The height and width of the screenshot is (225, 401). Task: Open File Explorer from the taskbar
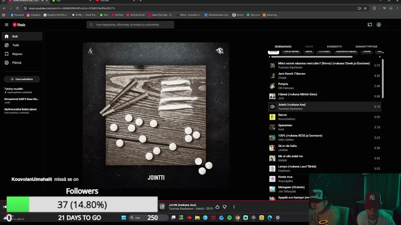197,217
